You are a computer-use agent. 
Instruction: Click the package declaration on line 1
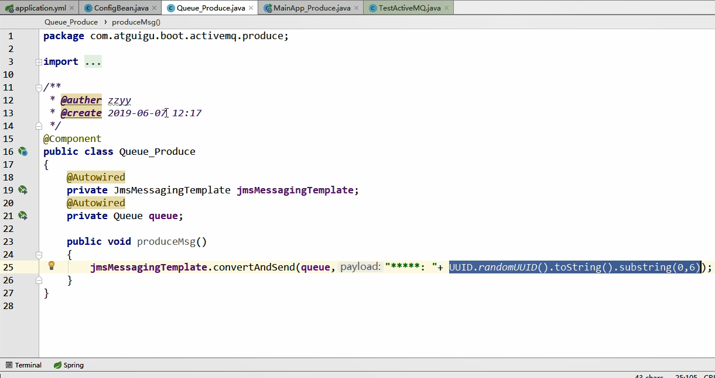click(x=166, y=36)
